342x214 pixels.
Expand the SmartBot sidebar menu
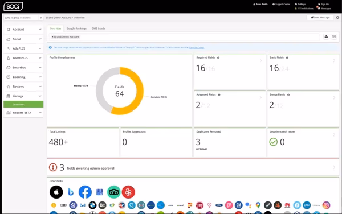click(23, 68)
